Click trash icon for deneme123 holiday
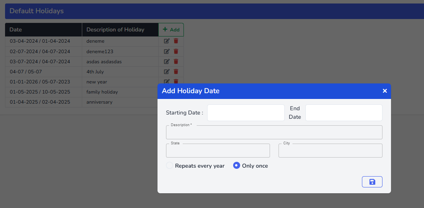424x208 pixels. tap(176, 51)
